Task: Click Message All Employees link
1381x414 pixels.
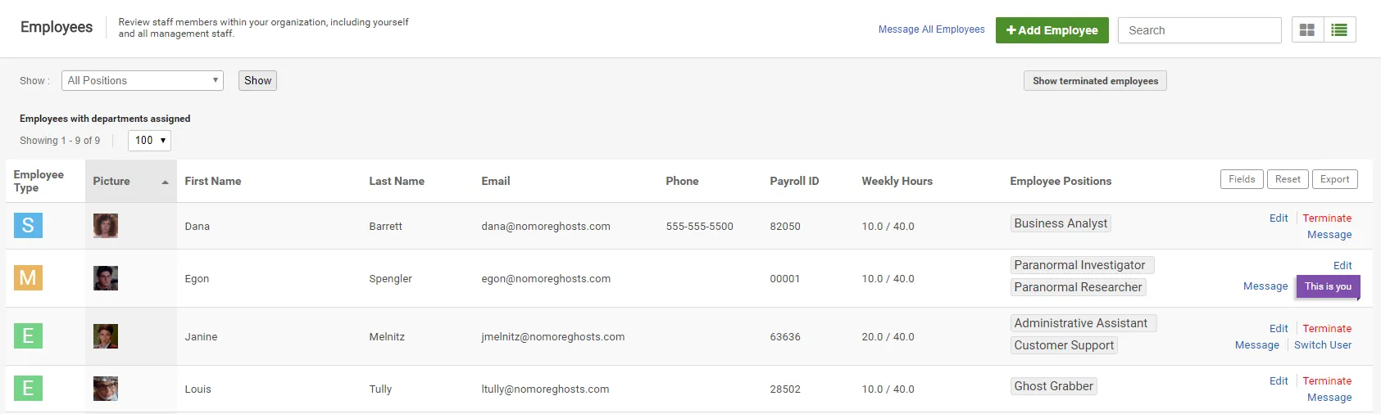Action: pyautogui.click(x=932, y=29)
